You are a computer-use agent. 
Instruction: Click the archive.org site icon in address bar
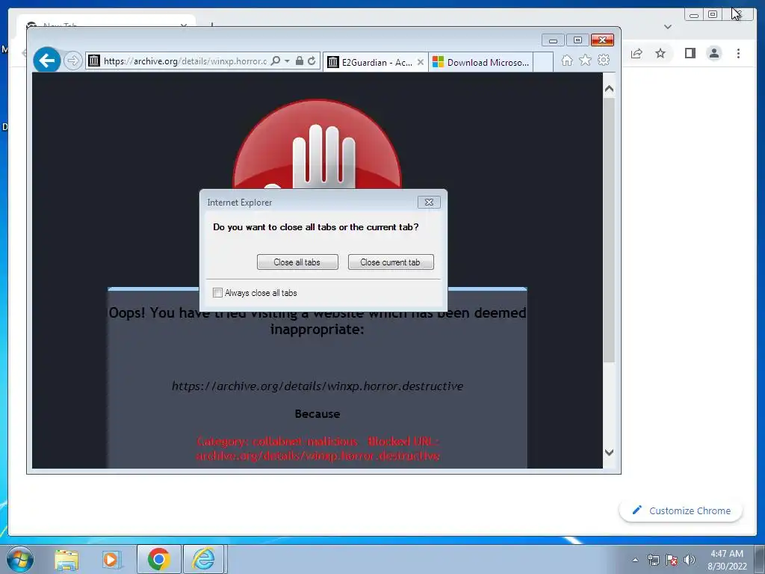coord(94,61)
